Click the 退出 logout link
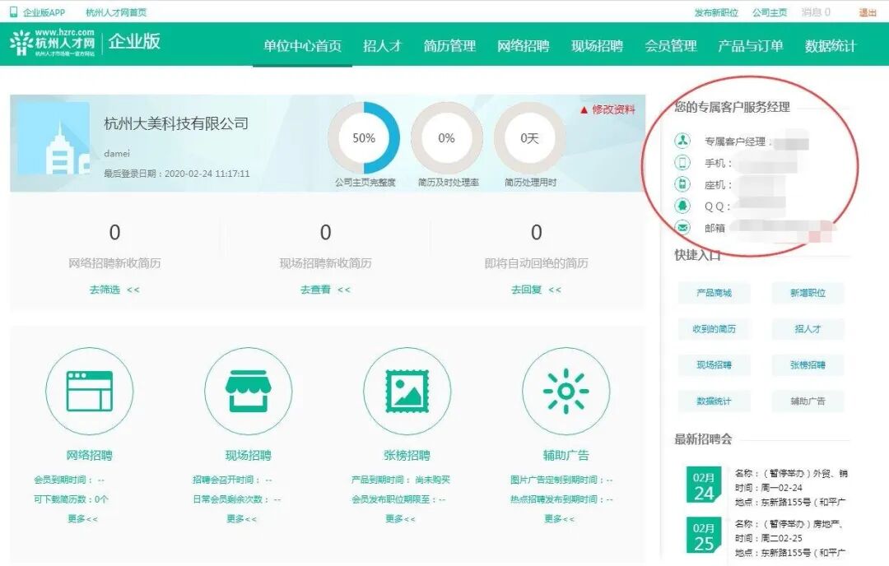The width and height of the screenshot is (889, 566). coord(868,12)
